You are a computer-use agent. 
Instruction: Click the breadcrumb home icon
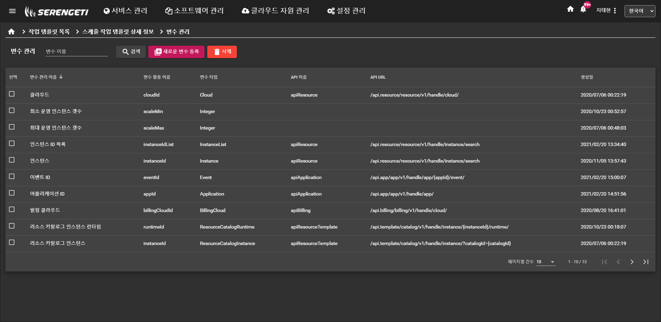[x=11, y=32]
